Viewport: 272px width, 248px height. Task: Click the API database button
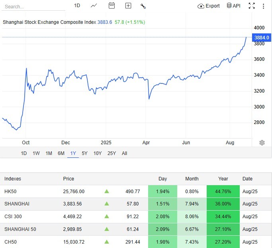(233, 6)
